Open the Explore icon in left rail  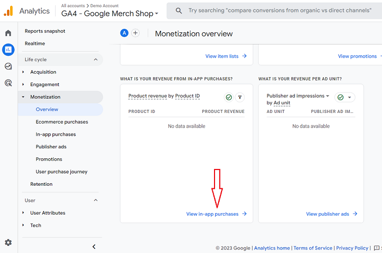click(8, 66)
